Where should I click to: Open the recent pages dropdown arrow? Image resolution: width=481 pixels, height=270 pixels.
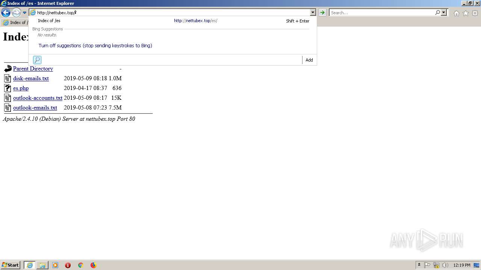(x=24, y=13)
